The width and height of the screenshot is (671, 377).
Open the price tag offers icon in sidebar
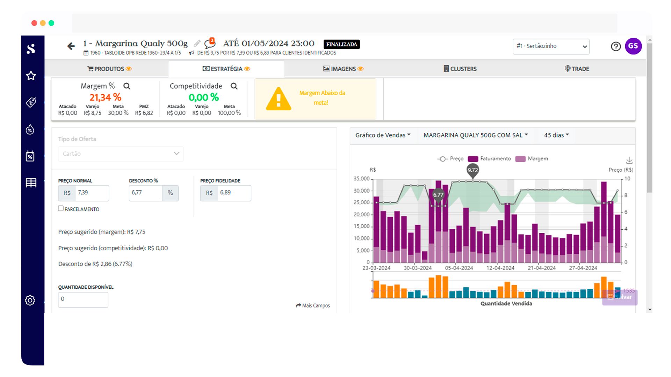tap(31, 102)
